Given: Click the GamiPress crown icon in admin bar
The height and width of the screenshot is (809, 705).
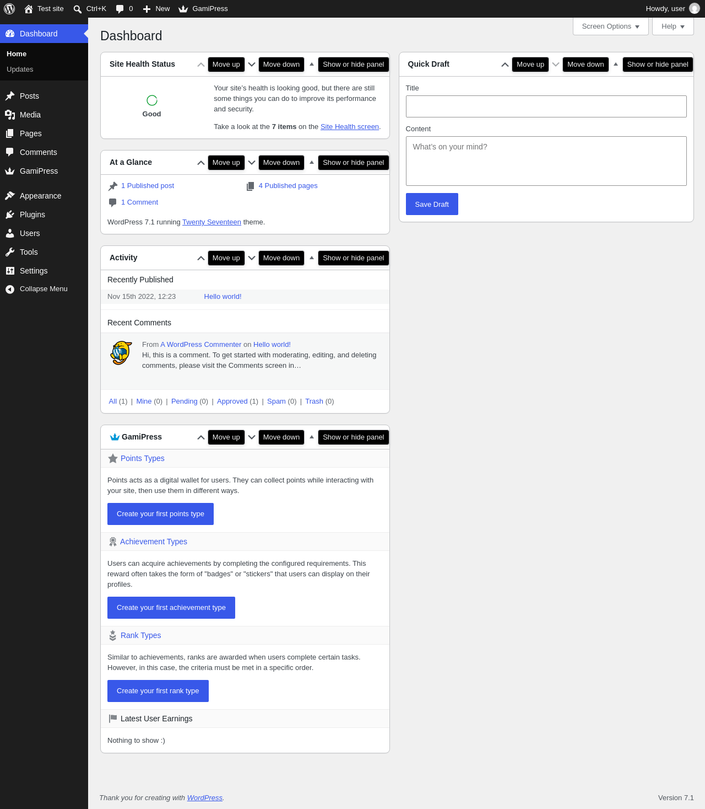Looking at the screenshot, I should coord(183,9).
